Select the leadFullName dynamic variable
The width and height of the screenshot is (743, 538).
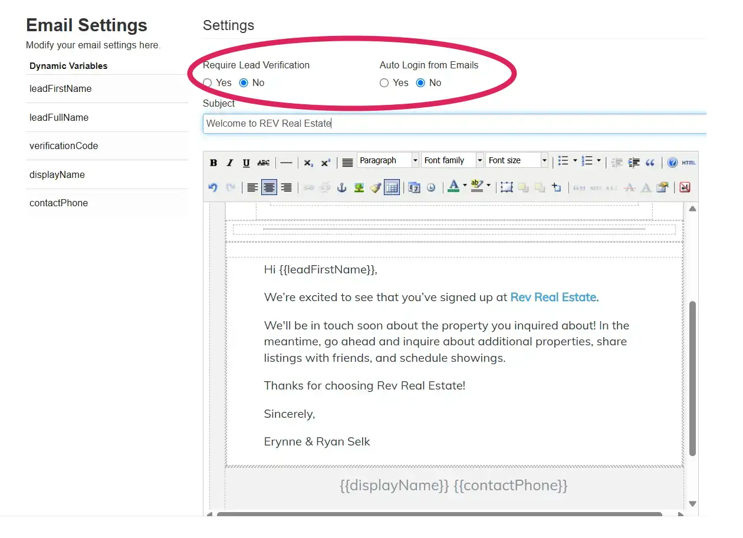click(107, 118)
